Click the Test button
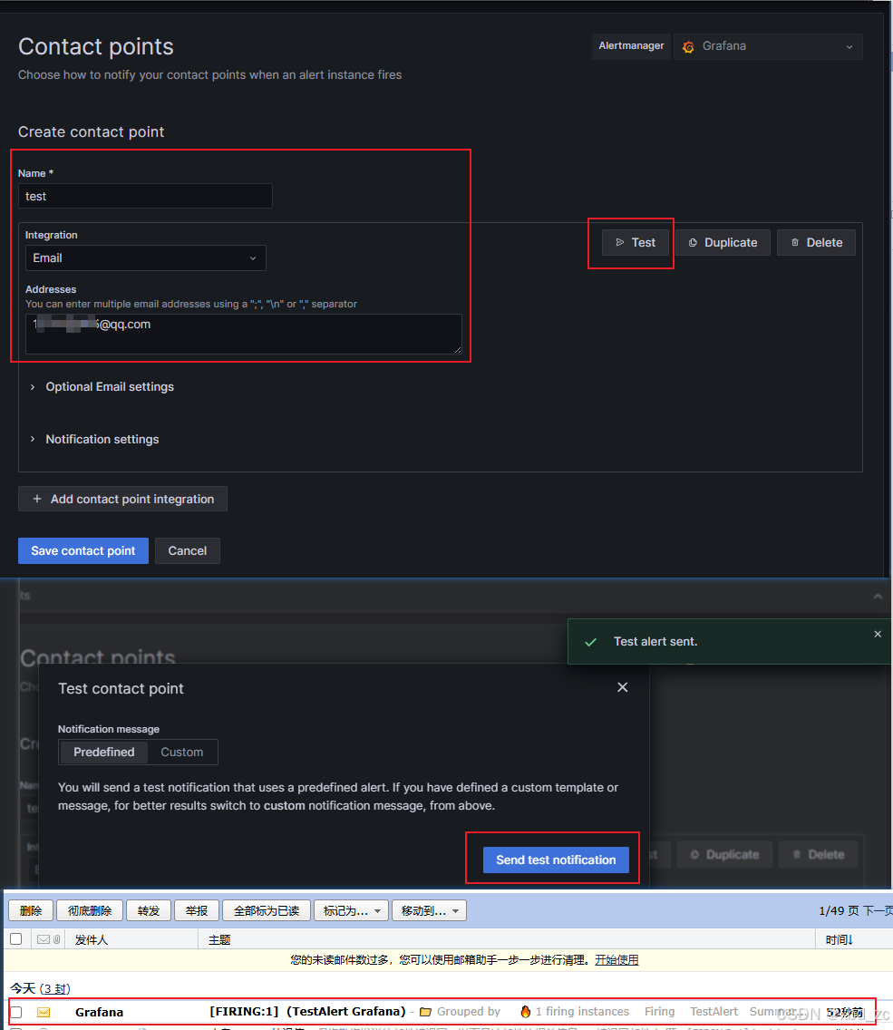Viewport: 893px width, 1030px height. click(x=636, y=242)
